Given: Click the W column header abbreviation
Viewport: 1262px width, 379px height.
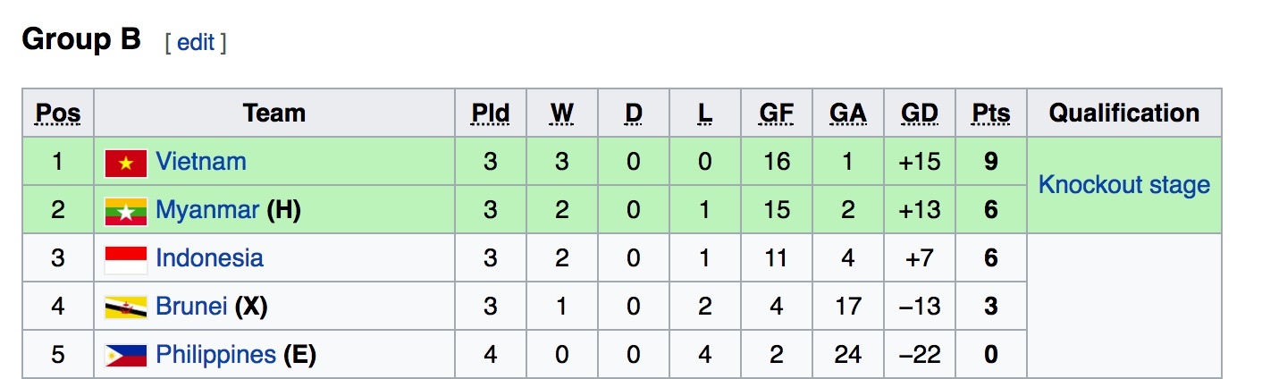Looking at the screenshot, I should click(562, 114).
